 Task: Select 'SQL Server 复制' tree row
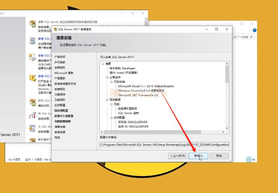128,113
